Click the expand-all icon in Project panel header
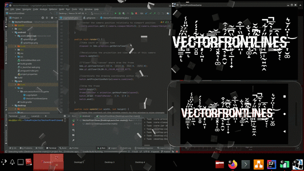Viewport: 304px width, 171px height. (x=47, y=18)
